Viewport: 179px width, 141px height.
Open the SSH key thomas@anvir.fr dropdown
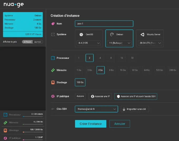pos(96,109)
